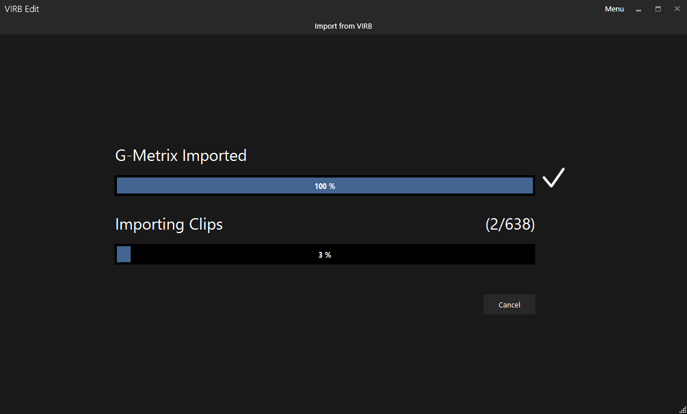Screen dimensions: 687x414
Task: Close the VIRB Edit window
Action: tap(677, 9)
